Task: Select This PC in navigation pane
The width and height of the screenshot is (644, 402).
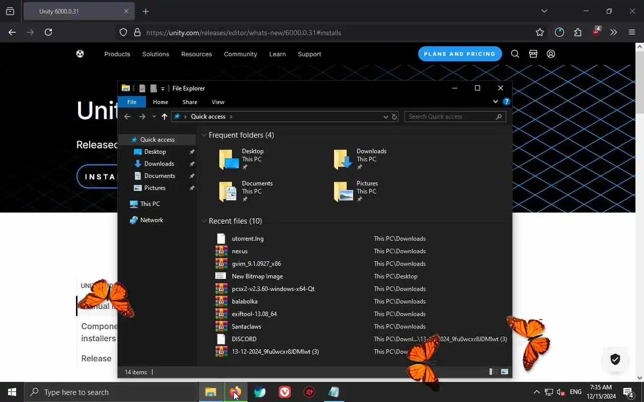Action: [x=150, y=204]
